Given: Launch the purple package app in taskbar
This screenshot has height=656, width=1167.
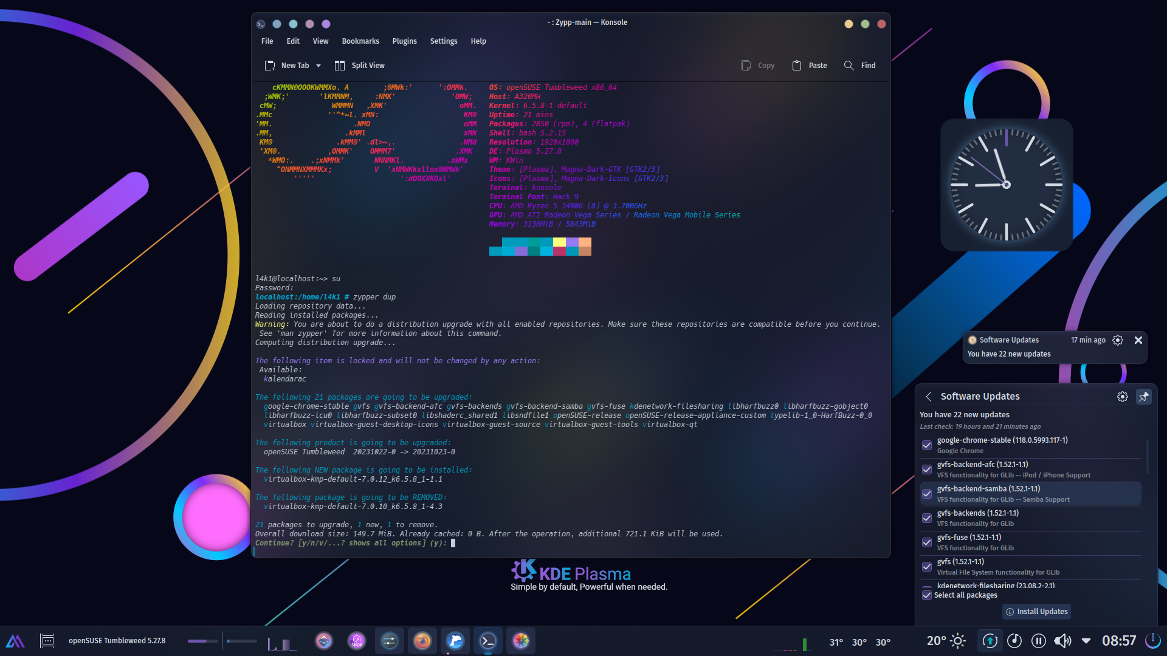Looking at the screenshot, I should coord(324,641).
